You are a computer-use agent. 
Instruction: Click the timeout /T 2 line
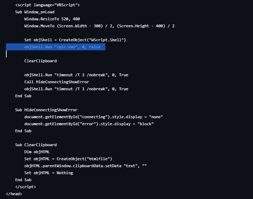tap(76, 75)
